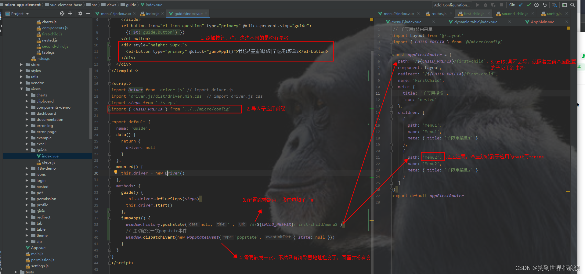Open the Run Anything window icon
This screenshot has width=585, height=274.
point(565,5)
